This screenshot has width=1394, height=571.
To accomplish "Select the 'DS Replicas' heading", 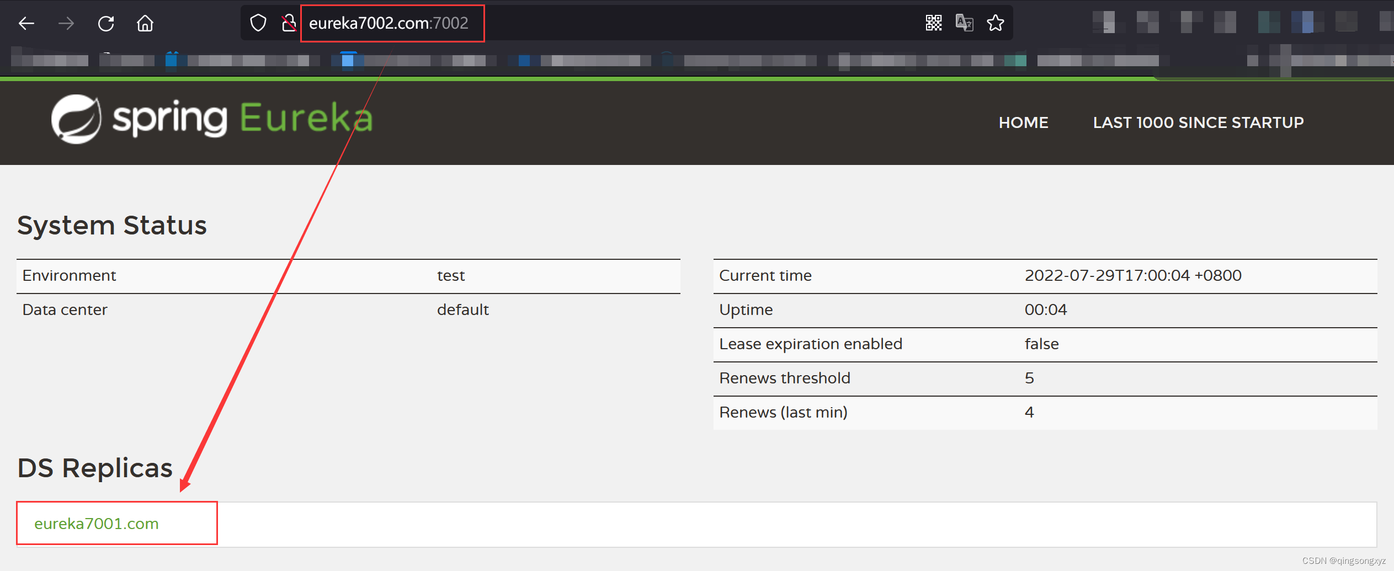I will [95, 468].
